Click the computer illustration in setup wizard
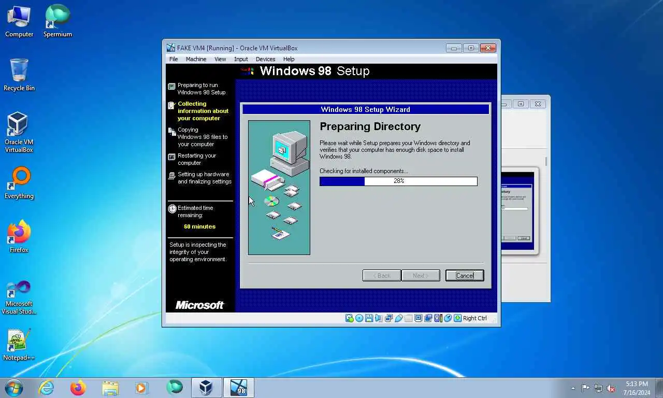This screenshot has height=398, width=663. point(279,188)
